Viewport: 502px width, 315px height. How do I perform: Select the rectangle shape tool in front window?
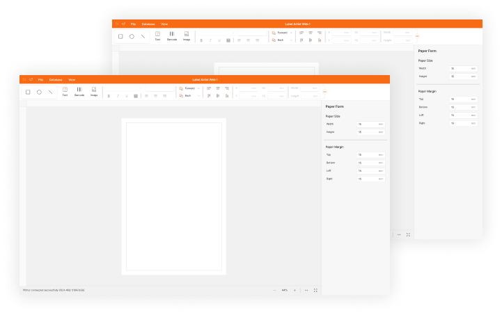click(28, 92)
